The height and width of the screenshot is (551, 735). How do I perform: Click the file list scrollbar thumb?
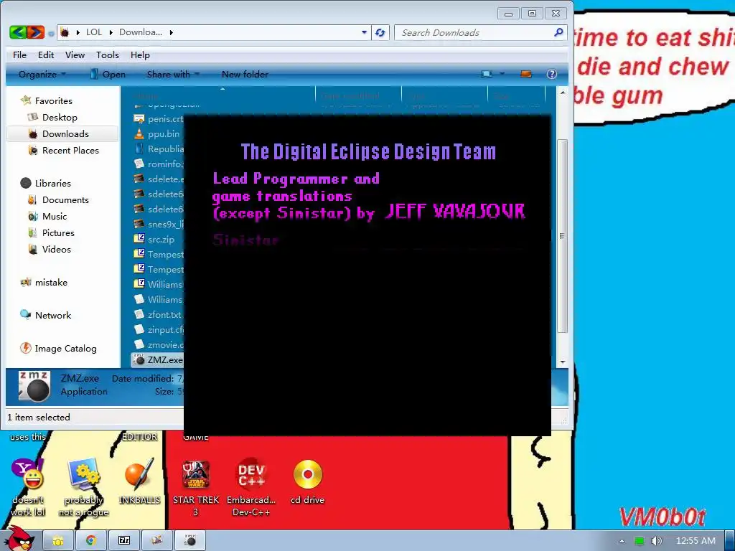(x=562, y=237)
